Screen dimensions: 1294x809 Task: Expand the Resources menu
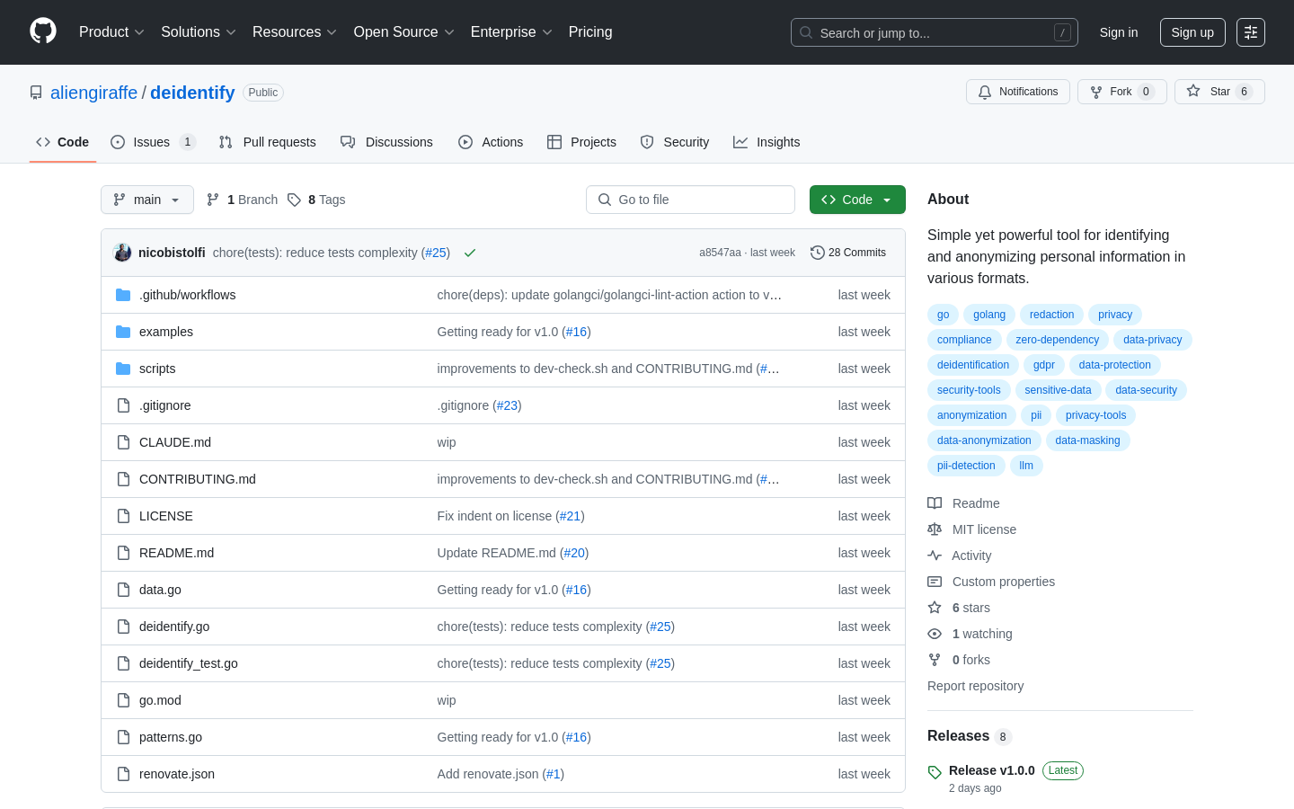295,32
